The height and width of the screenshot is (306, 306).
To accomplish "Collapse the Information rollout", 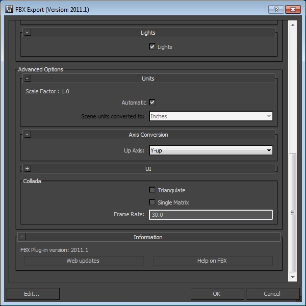I will (22, 237).
